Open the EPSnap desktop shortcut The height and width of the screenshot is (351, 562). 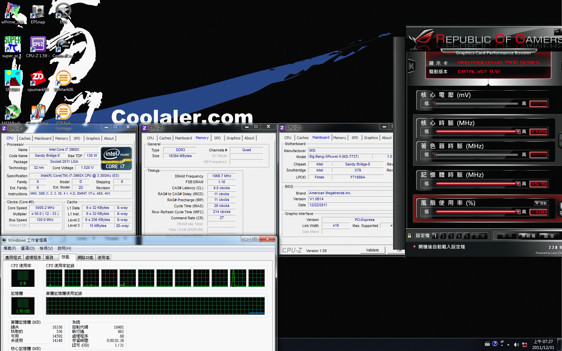(38, 13)
